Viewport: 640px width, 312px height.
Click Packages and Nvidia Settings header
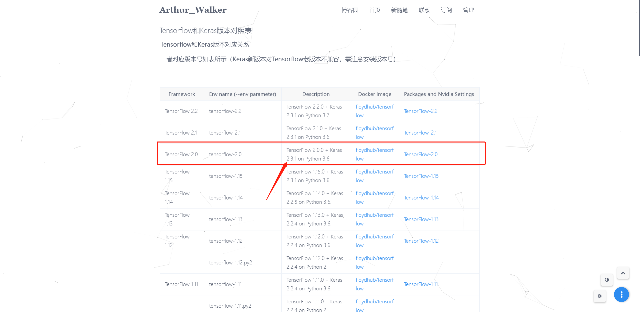(439, 94)
